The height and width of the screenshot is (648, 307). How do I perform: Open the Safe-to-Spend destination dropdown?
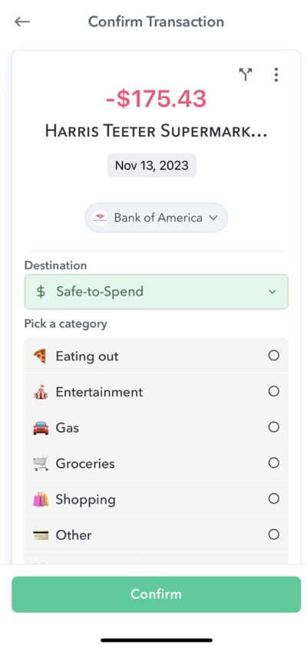coord(156,291)
